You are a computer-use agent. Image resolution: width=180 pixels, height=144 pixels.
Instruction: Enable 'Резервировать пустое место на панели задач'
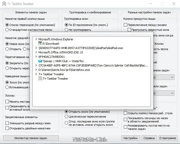click(125, 127)
